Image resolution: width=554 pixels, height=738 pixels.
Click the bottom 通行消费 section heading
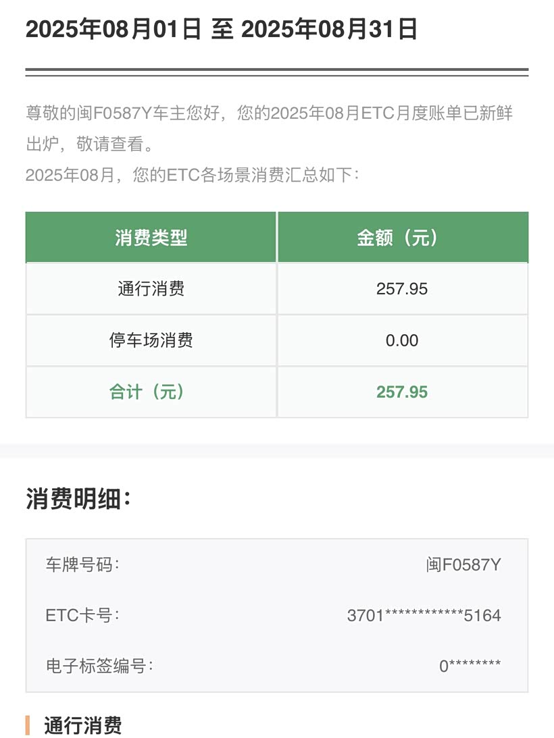click(x=82, y=726)
